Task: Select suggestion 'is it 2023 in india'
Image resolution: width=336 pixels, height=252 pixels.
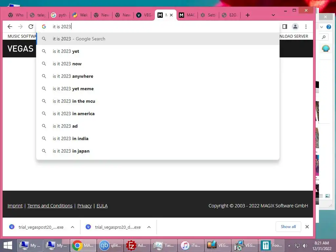Action: (x=158, y=138)
